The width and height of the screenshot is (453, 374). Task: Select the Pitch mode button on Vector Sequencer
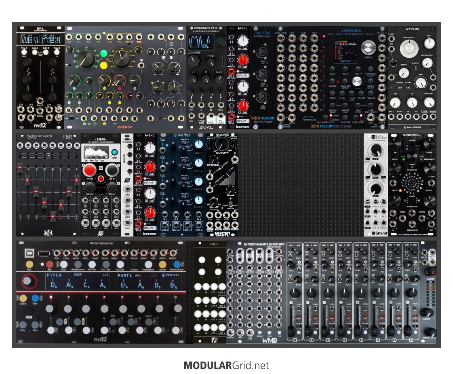coord(64,264)
